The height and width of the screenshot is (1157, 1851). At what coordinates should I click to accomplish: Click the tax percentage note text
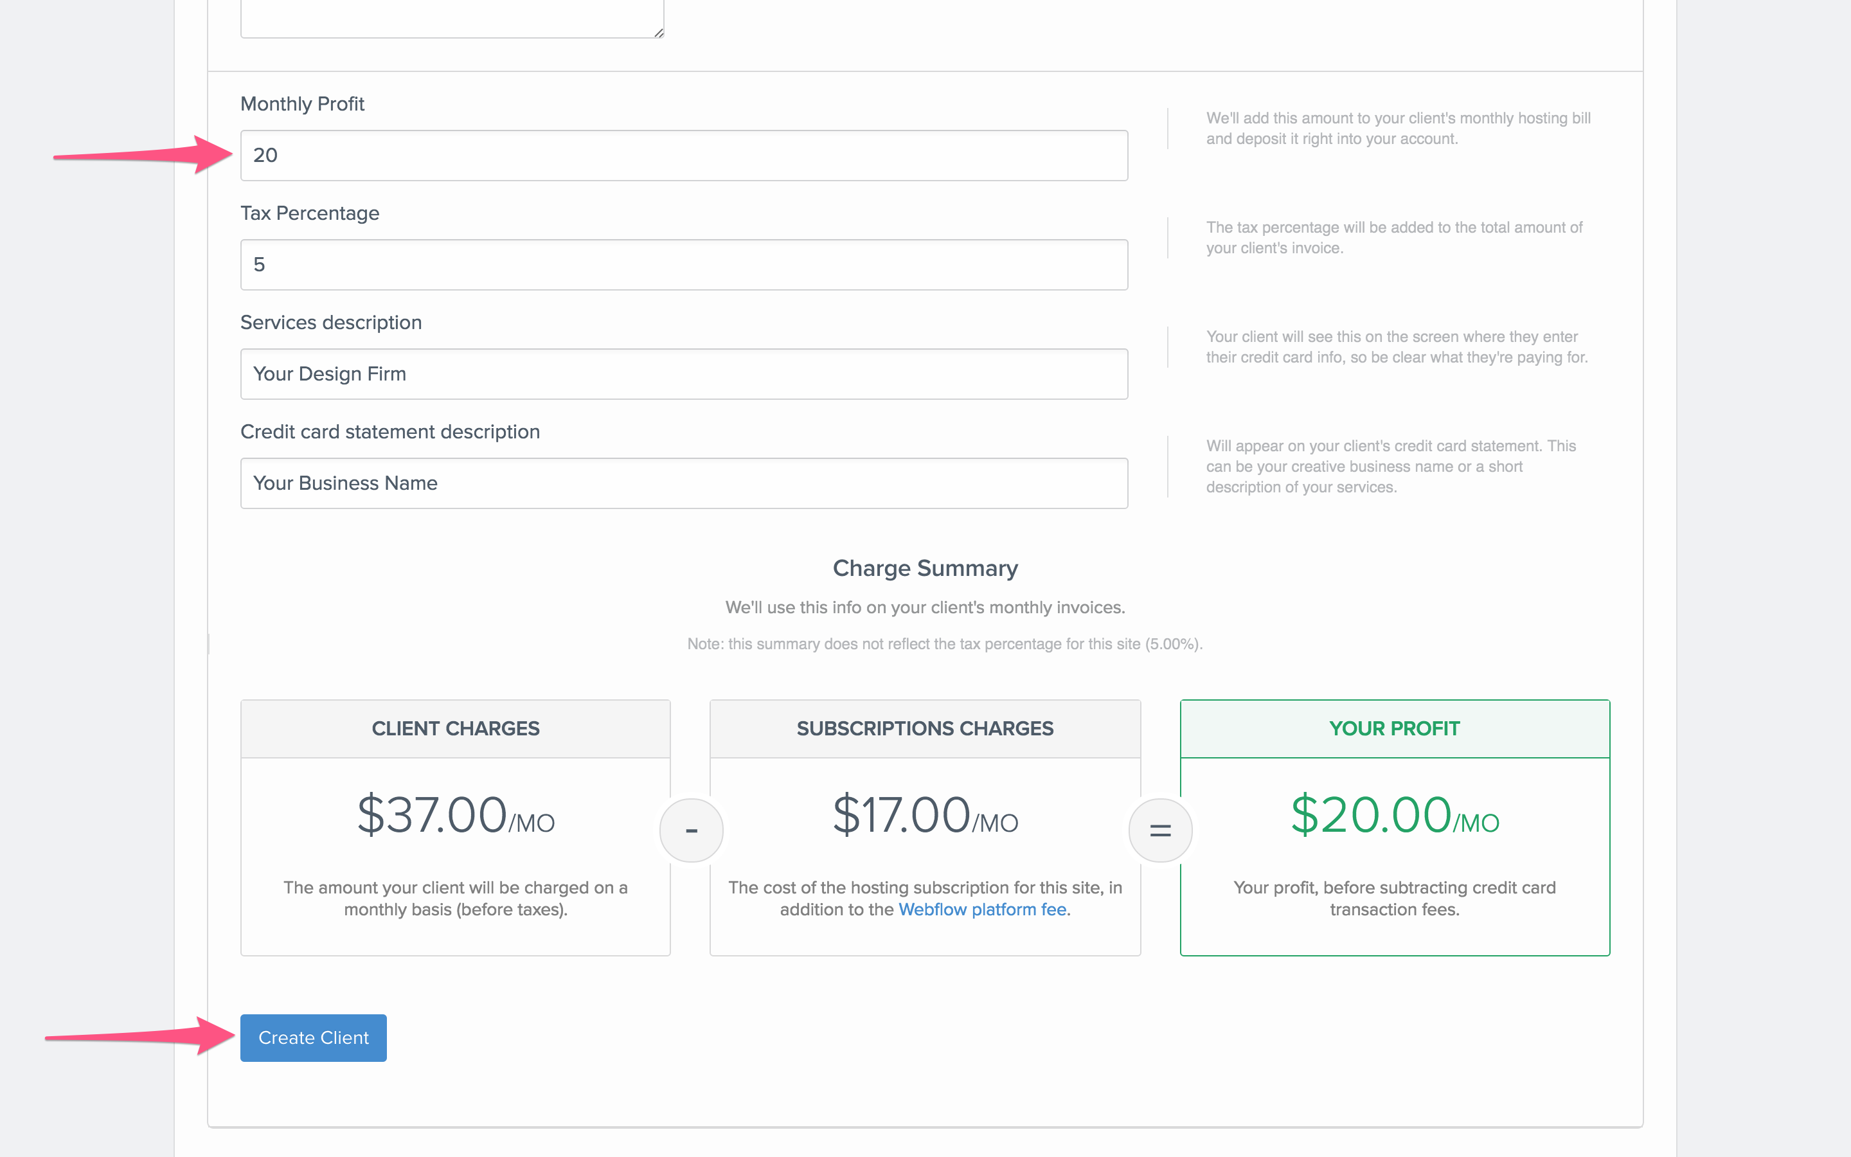coord(945,644)
